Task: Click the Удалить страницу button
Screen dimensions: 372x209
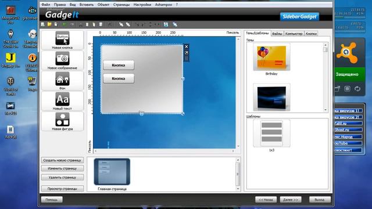Action: point(62,177)
